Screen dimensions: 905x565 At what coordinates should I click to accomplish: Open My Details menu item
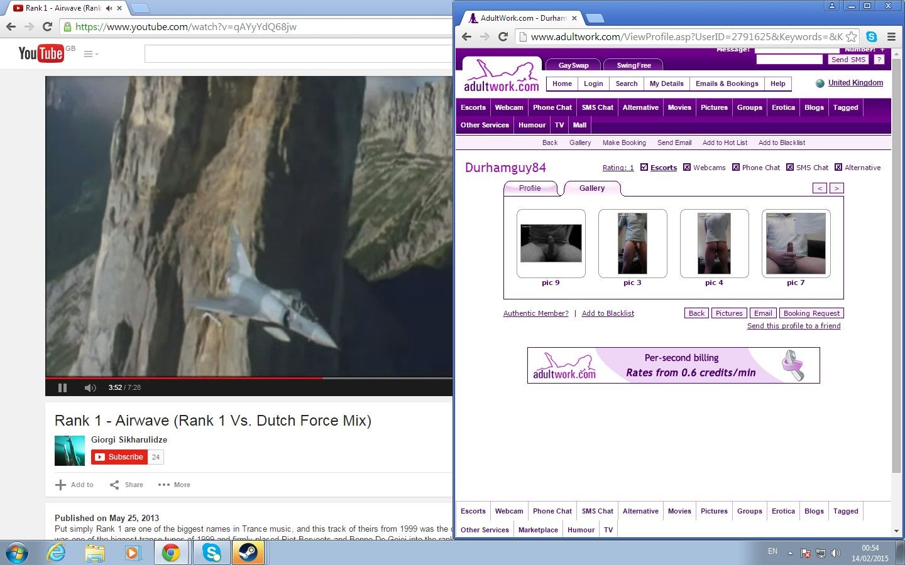(x=666, y=83)
